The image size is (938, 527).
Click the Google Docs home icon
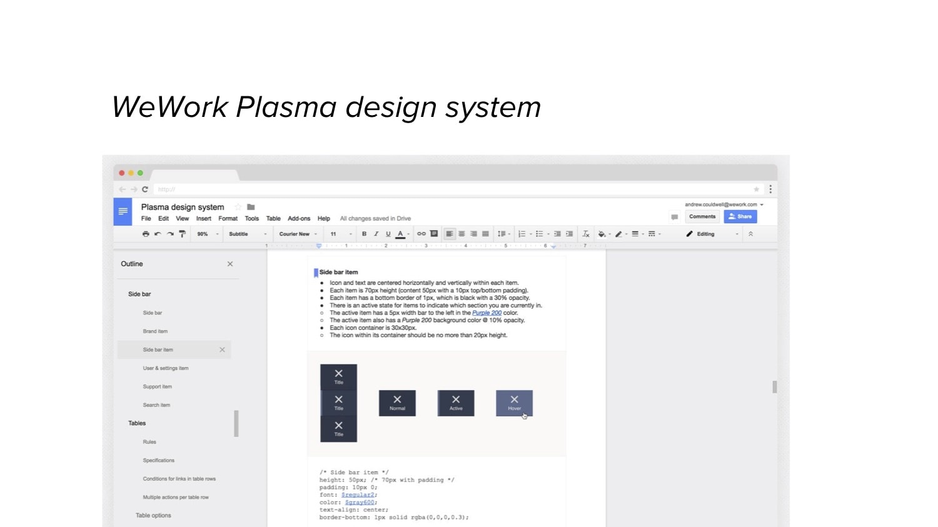[x=123, y=211]
